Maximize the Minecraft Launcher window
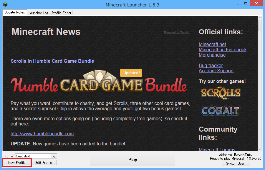This screenshot has width=265, height=170. pos(246,3)
